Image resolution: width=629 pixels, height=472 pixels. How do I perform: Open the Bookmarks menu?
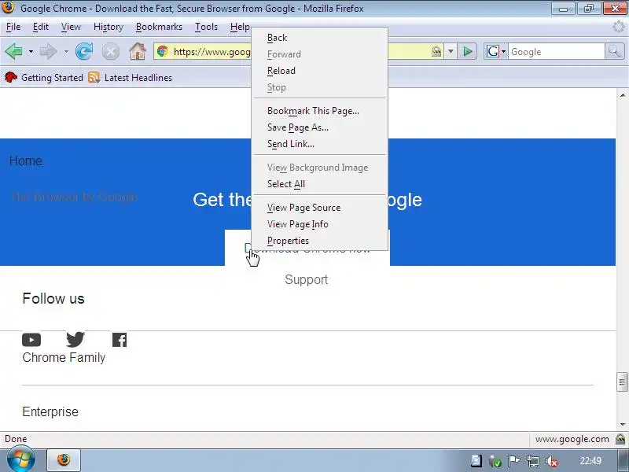159,27
